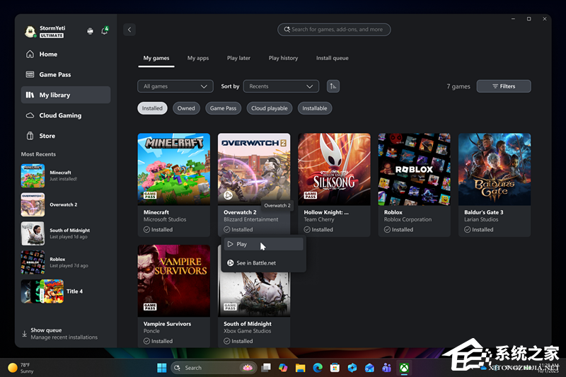
Task: Toggle the Installed filter chip
Action: (x=152, y=108)
